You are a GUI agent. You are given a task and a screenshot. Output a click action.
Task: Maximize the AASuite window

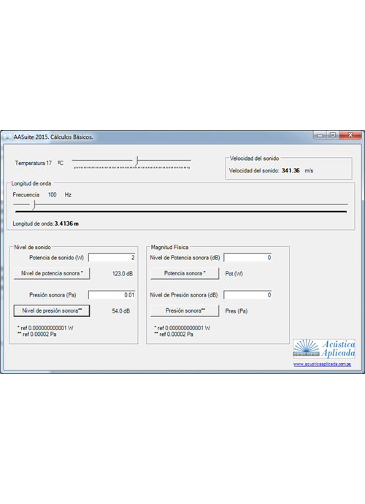tap(333, 135)
